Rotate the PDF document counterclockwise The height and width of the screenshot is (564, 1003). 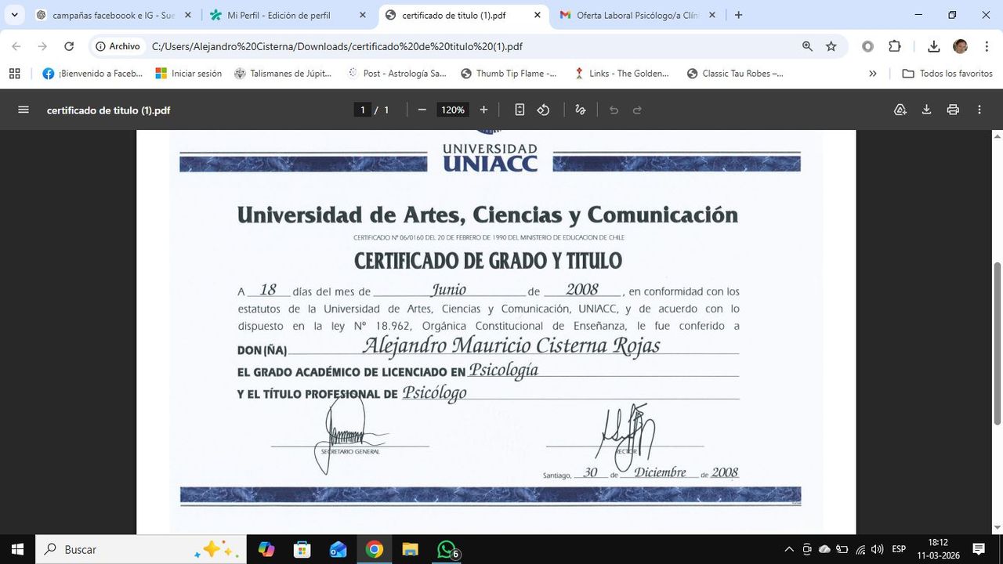click(x=543, y=110)
